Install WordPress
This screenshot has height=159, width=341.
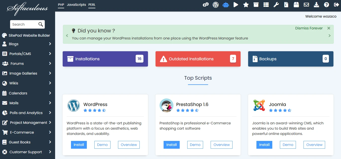(x=79, y=145)
